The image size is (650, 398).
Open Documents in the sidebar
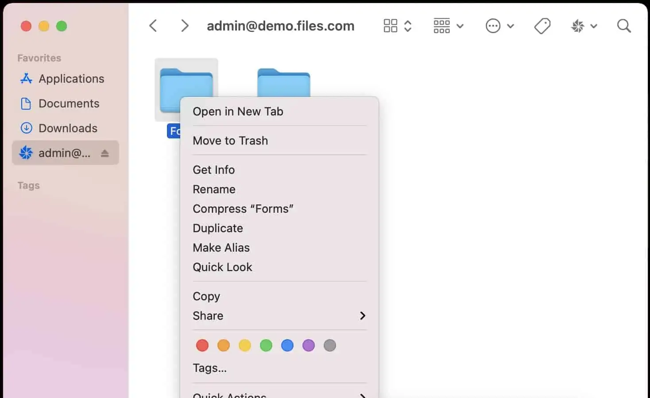(66, 103)
